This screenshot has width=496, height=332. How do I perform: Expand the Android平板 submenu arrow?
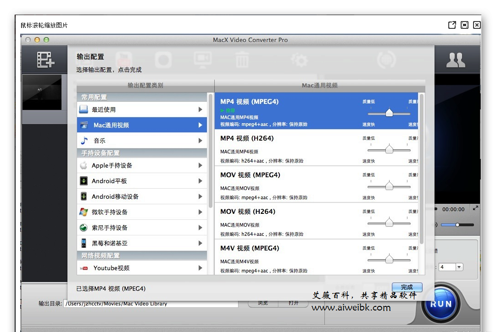click(x=200, y=181)
